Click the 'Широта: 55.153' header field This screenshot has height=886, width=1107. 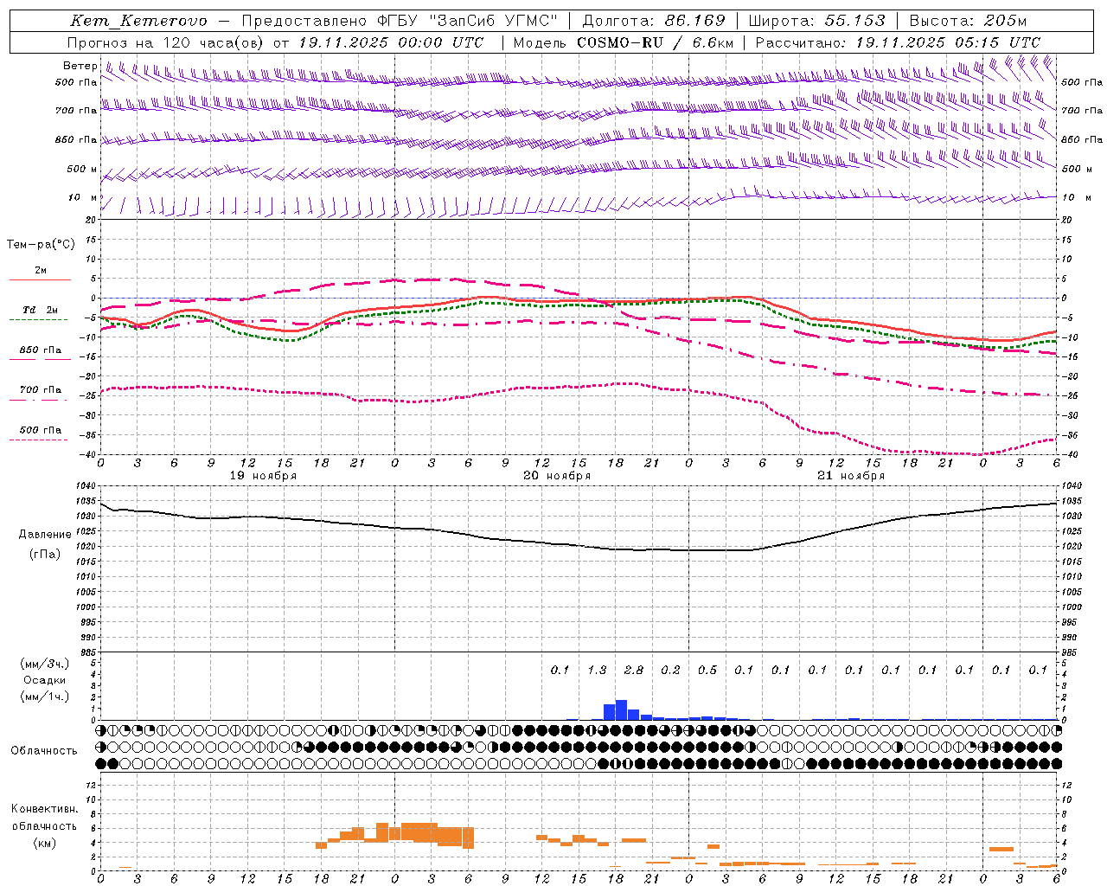click(816, 21)
